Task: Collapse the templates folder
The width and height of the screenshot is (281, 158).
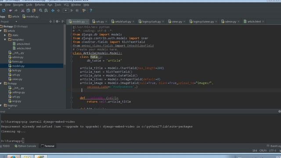Action: tap(5, 39)
